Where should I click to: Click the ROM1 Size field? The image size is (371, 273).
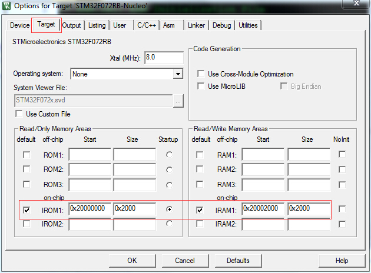[x=135, y=154]
